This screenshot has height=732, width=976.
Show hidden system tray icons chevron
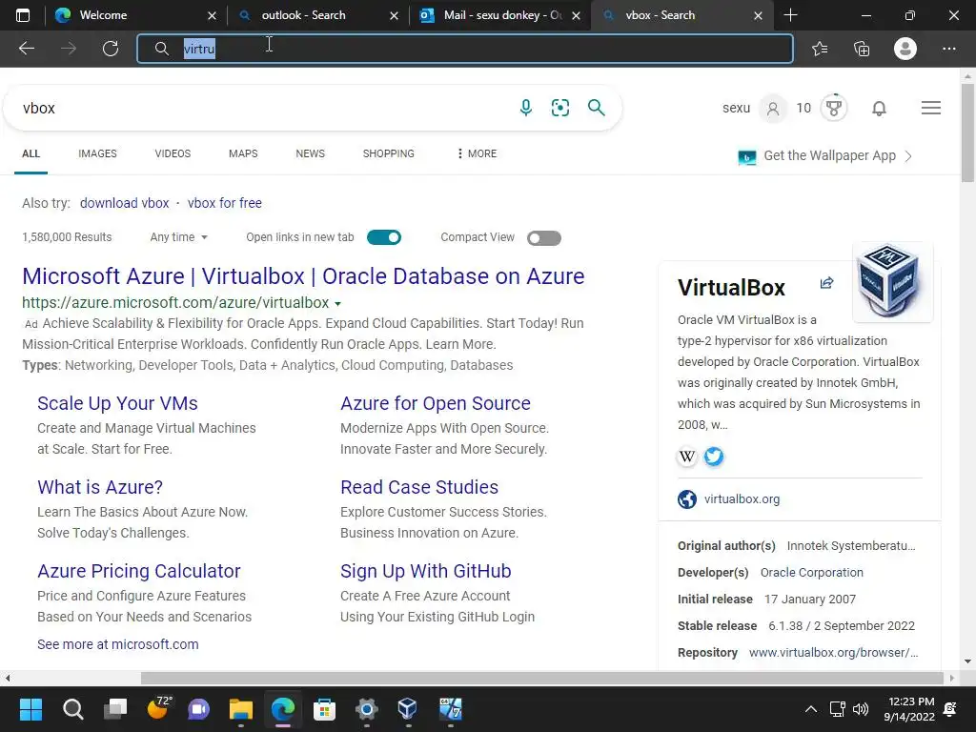pyautogui.click(x=811, y=709)
